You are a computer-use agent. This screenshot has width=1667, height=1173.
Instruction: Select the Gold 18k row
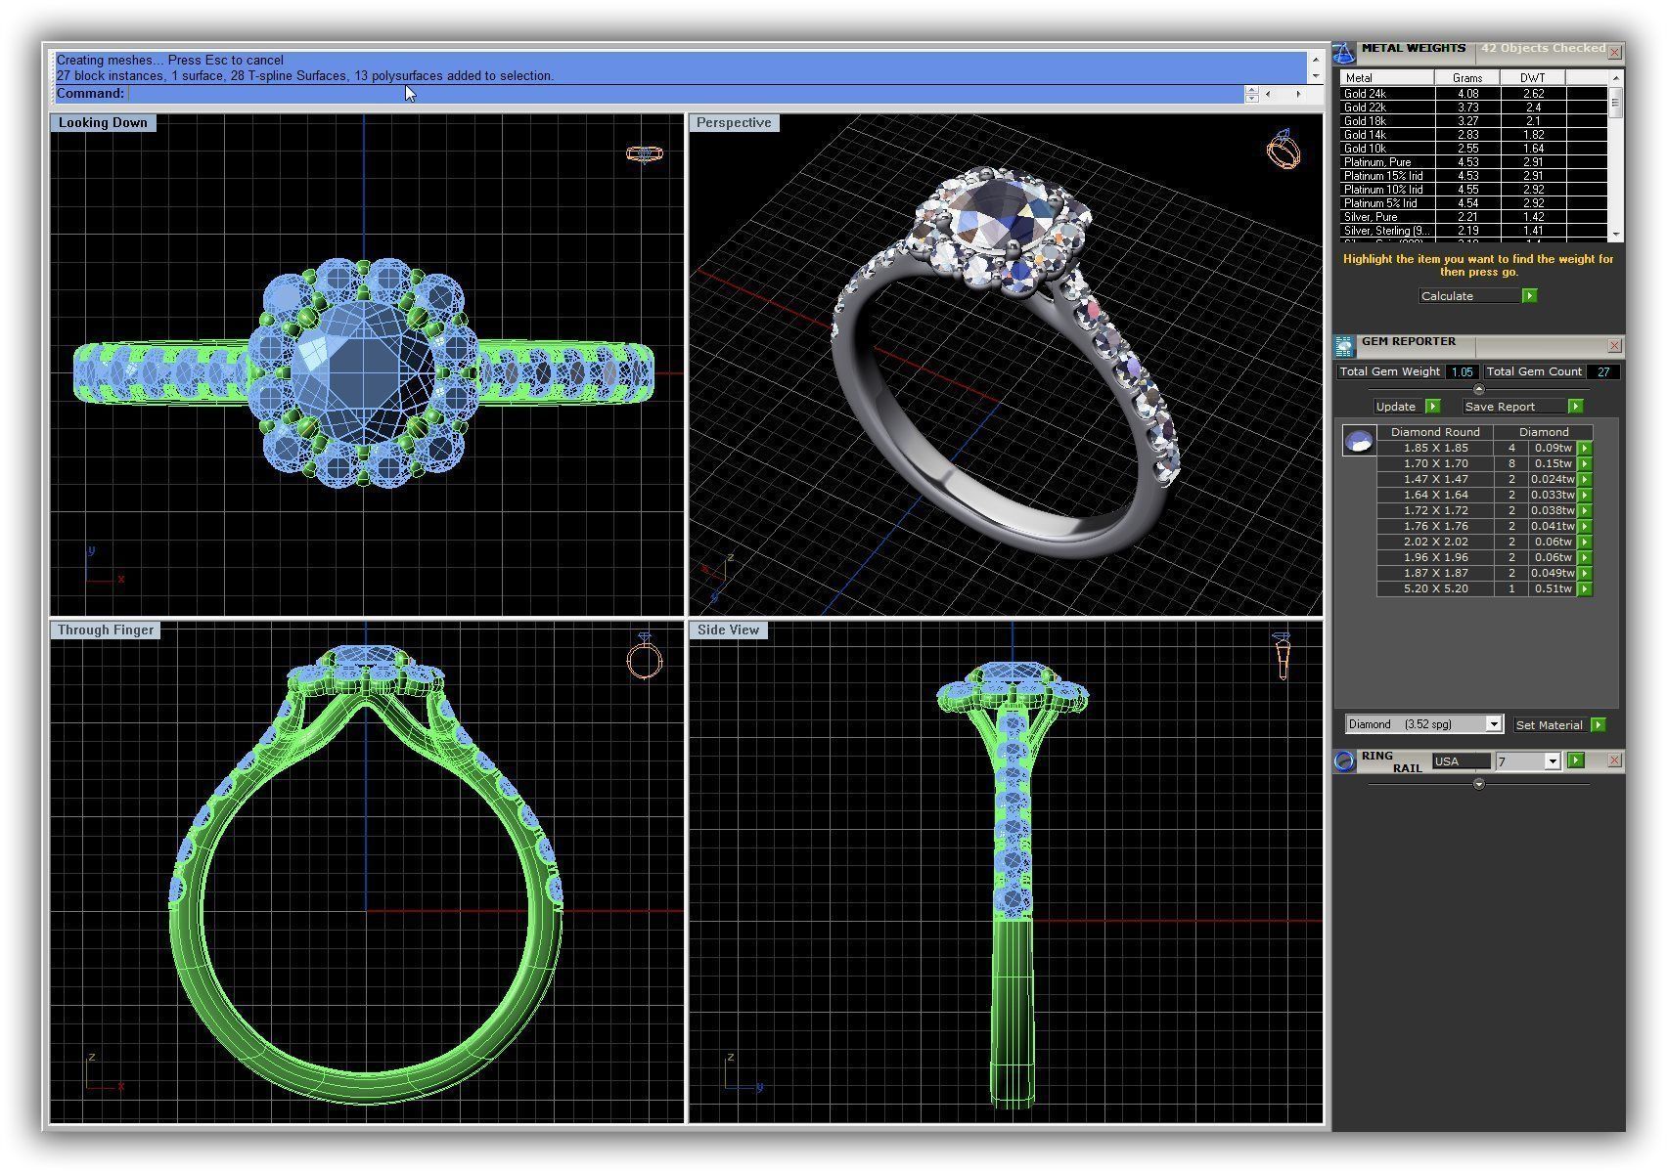(x=1473, y=121)
